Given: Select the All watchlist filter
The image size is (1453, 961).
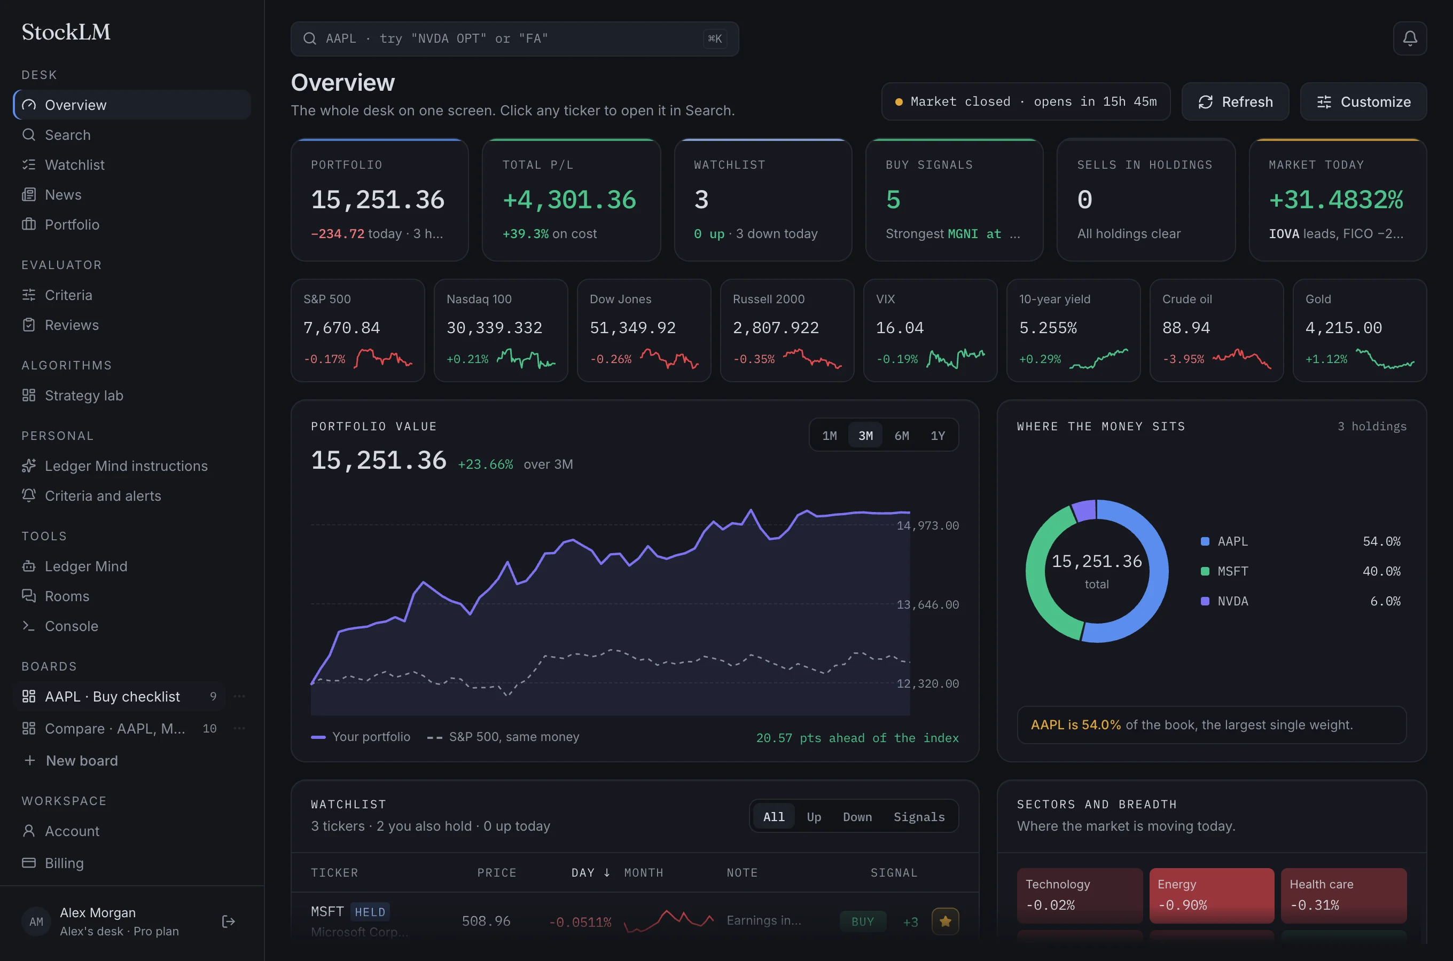Looking at the screenshot, I should tap(774, 817).
